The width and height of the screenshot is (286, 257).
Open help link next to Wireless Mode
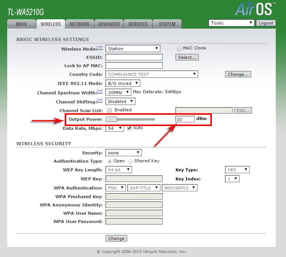point(100,48)
